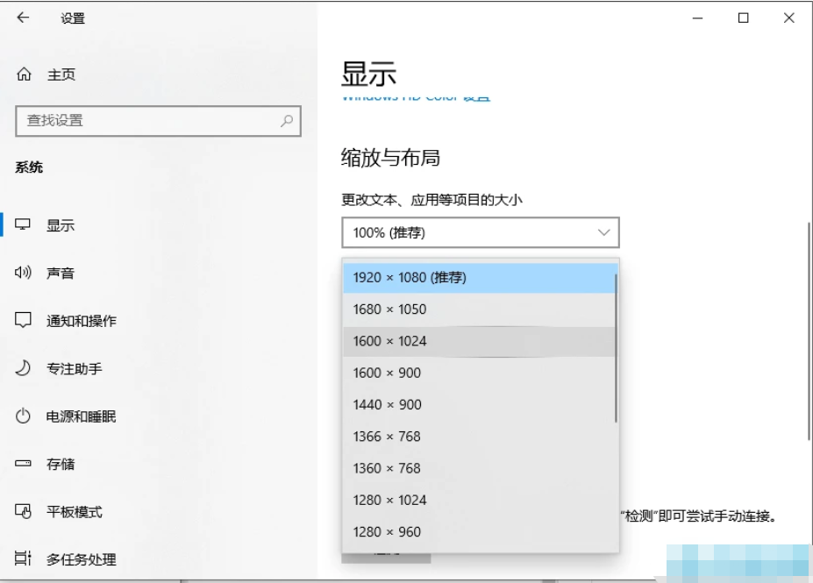Open Multitasking (多任务处理) item
Screen dimensions: 813x583
[81, 558]
